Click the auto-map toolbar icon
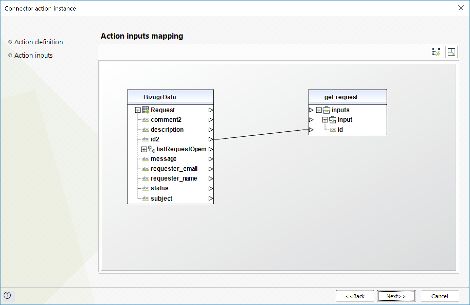Viewport: 470px width, 305px height. 436,52
